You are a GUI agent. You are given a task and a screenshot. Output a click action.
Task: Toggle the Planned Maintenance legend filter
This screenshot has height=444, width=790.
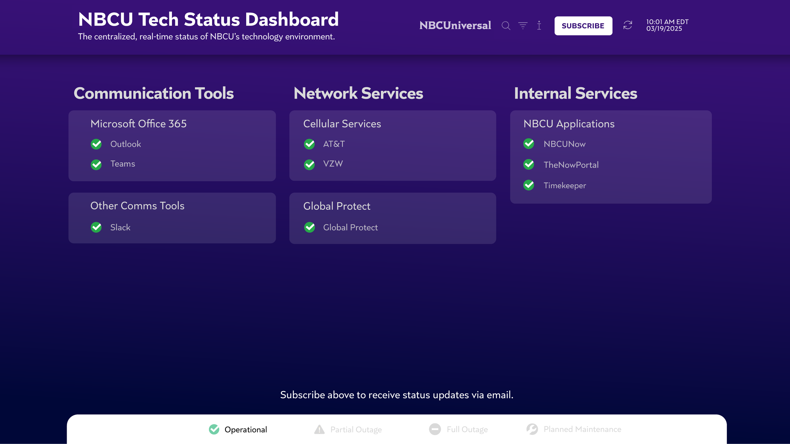(574, 429)
